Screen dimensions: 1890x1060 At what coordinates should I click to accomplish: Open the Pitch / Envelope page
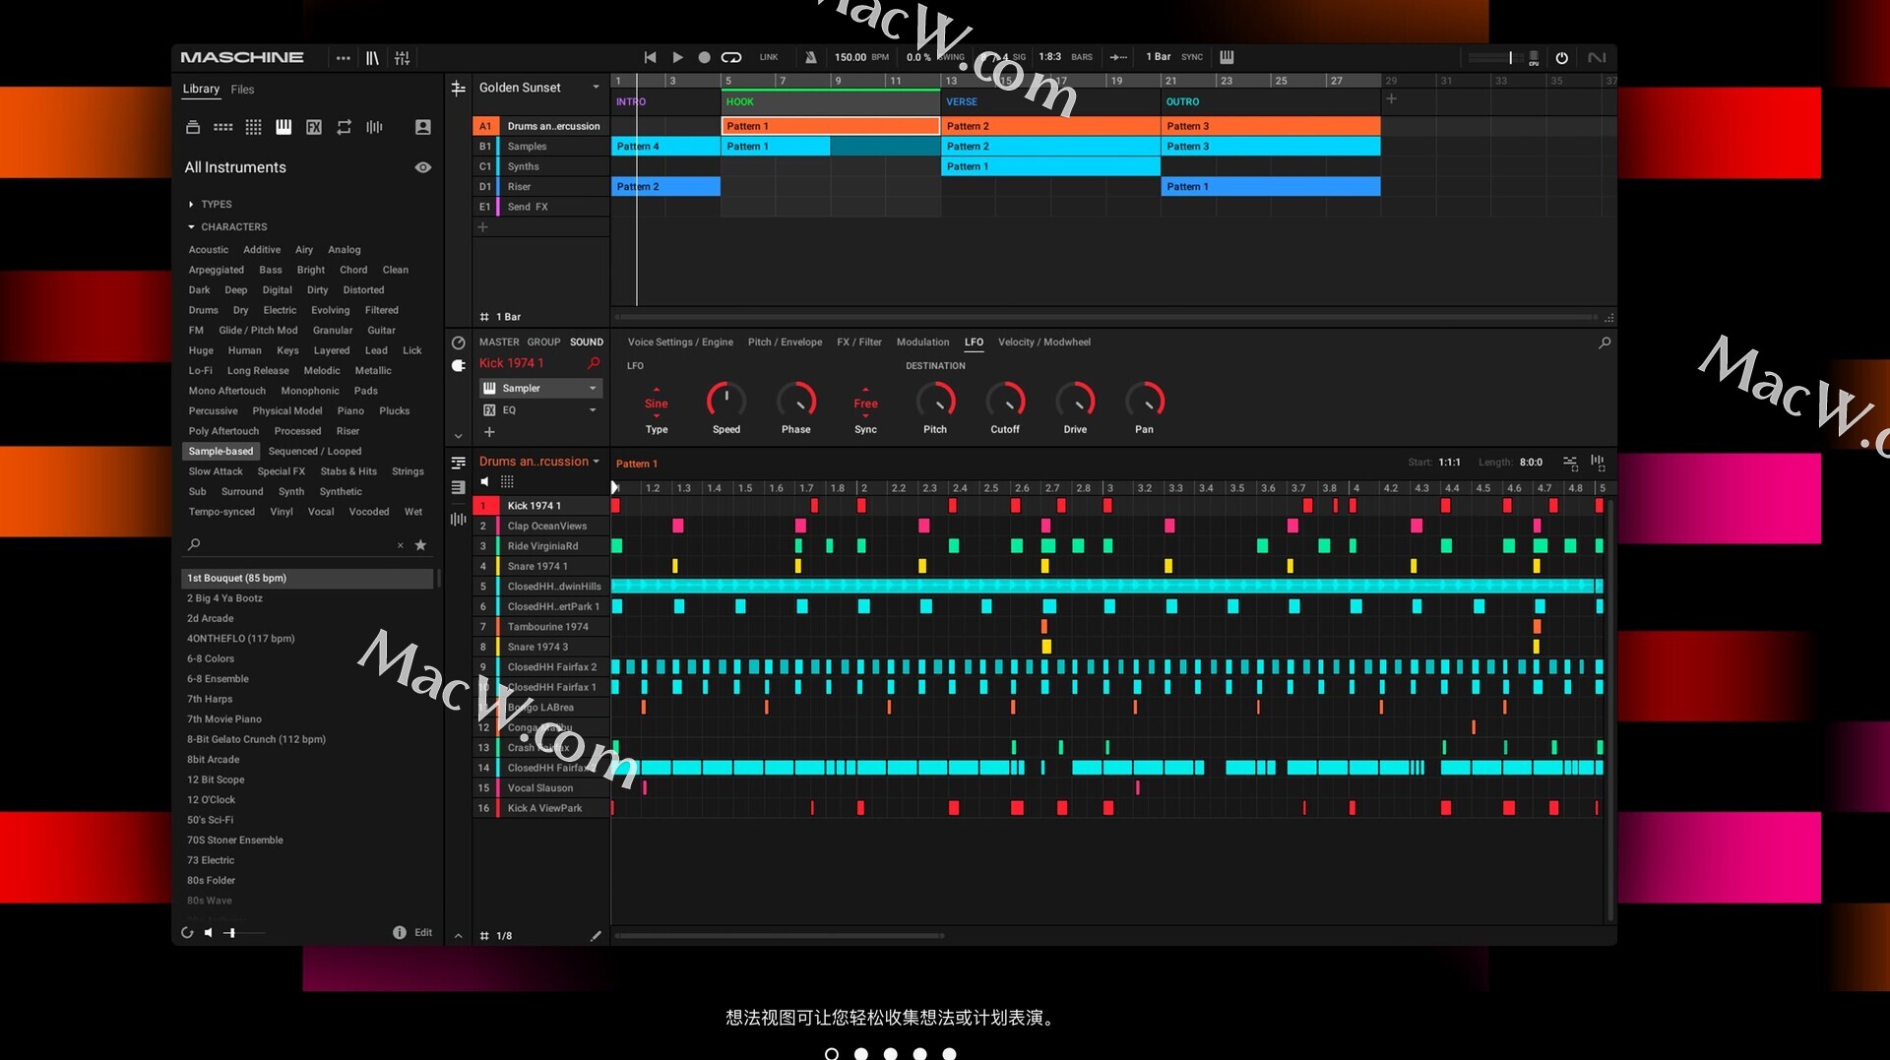point(785,343)
